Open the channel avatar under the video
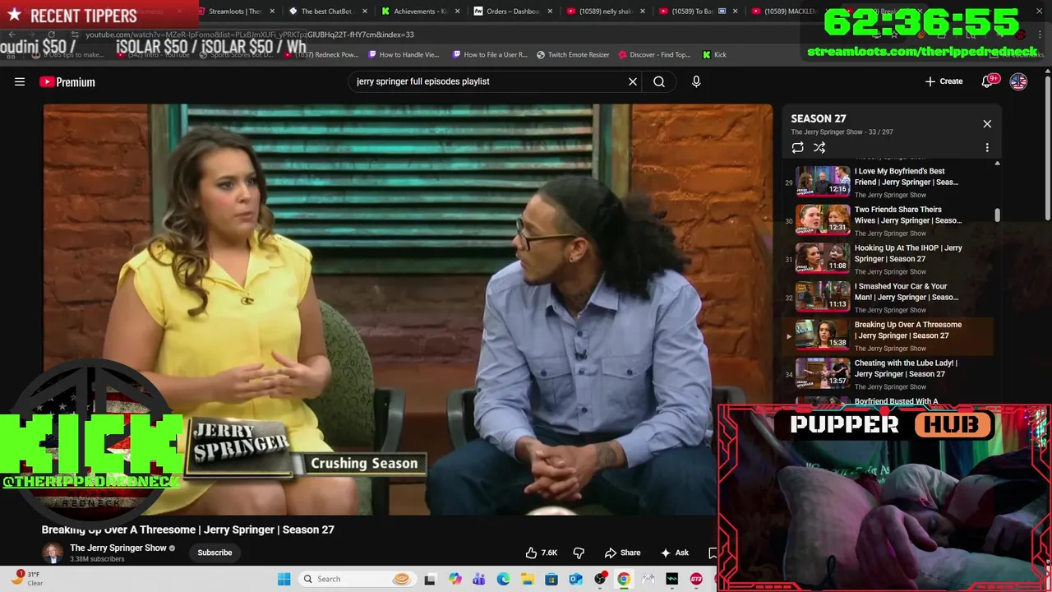 click(x=53, y=553)
